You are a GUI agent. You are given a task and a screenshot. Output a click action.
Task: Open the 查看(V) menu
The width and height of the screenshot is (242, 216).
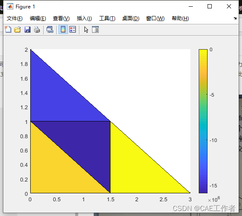pos(61,18)
